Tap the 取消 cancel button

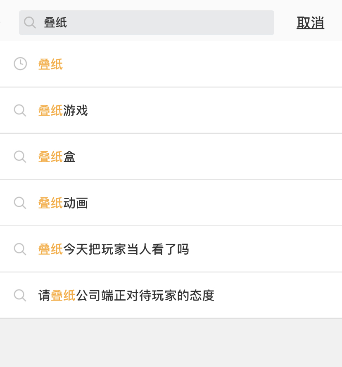pos(310,23)
